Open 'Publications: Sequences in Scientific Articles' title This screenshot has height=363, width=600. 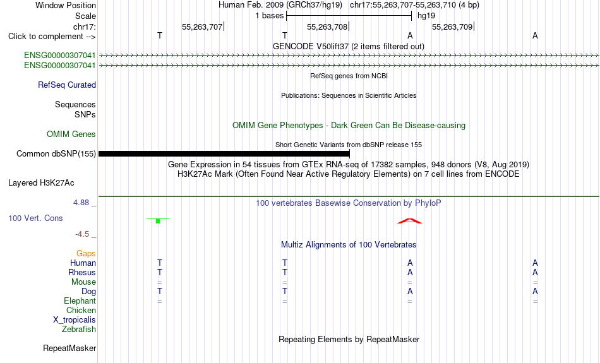349,95
